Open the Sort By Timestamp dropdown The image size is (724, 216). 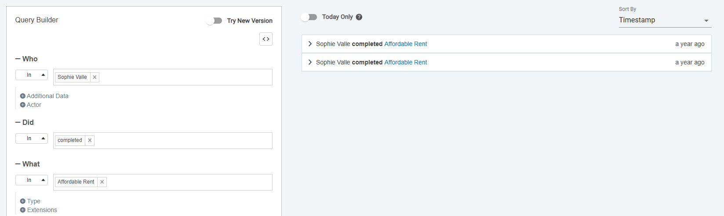click(x=665, y=20)
